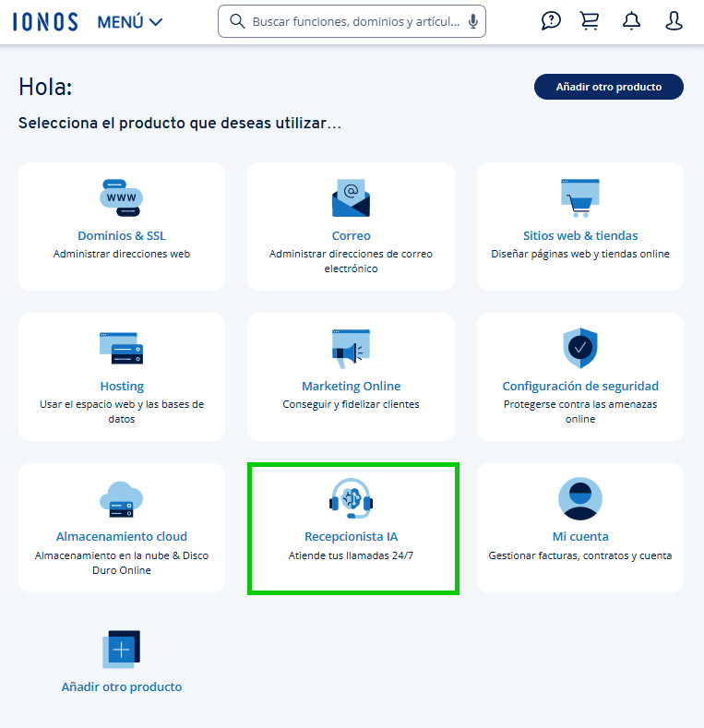Image resolution: width=704 pixels, height=728 pixels.
Task: Open the bottom Añadir otro producto link
Action: point(122,687)
